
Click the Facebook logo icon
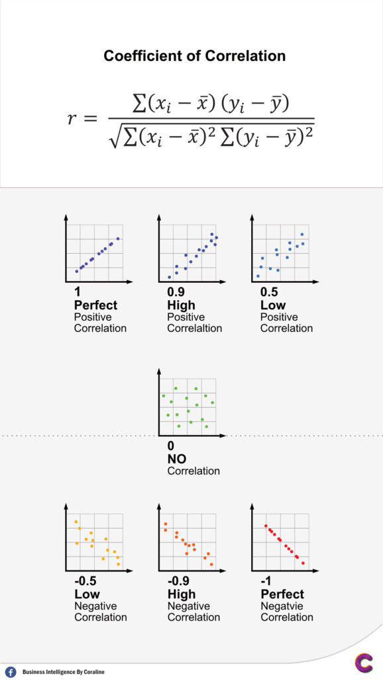click(11, 672)
